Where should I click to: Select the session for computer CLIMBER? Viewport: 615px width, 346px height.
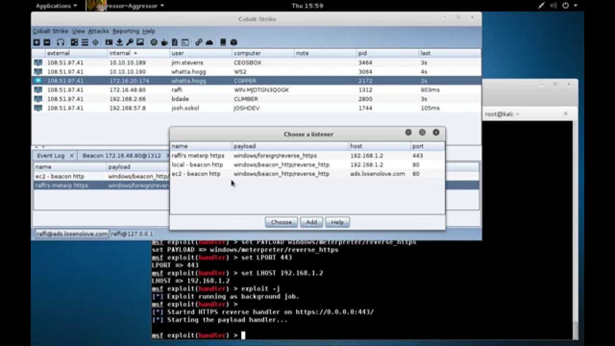[256, 99]
